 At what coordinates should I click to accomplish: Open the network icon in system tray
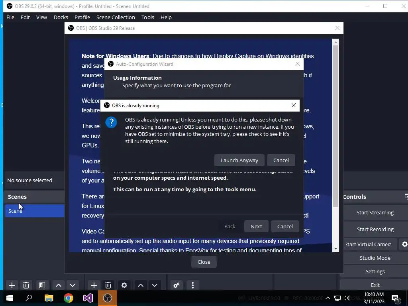[x=337, y=298]
